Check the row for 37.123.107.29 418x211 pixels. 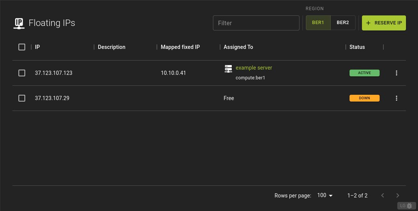(22, 98)
